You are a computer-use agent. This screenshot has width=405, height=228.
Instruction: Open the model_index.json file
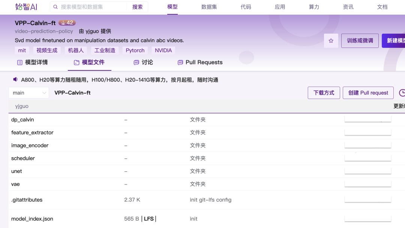pos(32,219)
